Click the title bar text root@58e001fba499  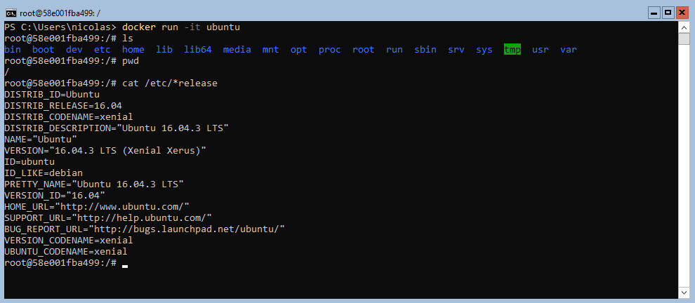pyautogui.click(x=60, y=13)
